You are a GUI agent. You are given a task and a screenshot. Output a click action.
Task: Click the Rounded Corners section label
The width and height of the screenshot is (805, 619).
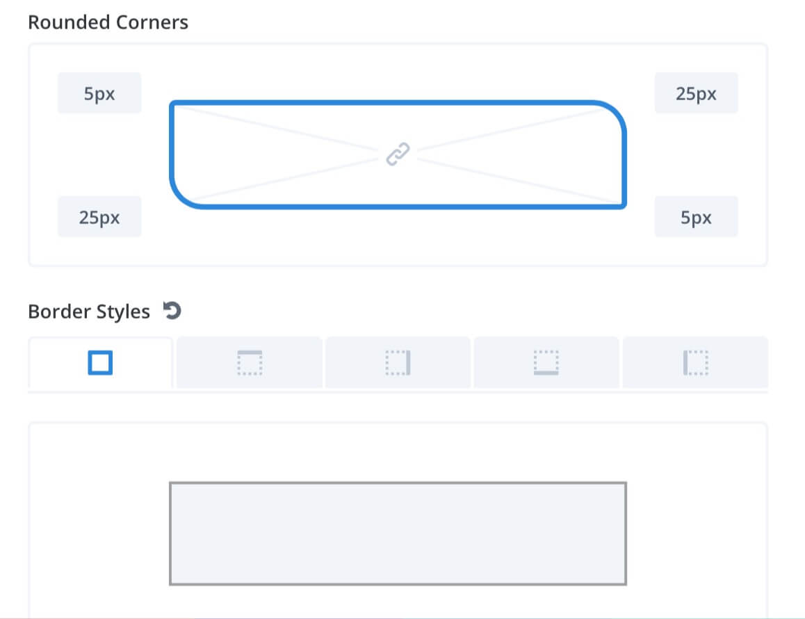coord(108,22)
